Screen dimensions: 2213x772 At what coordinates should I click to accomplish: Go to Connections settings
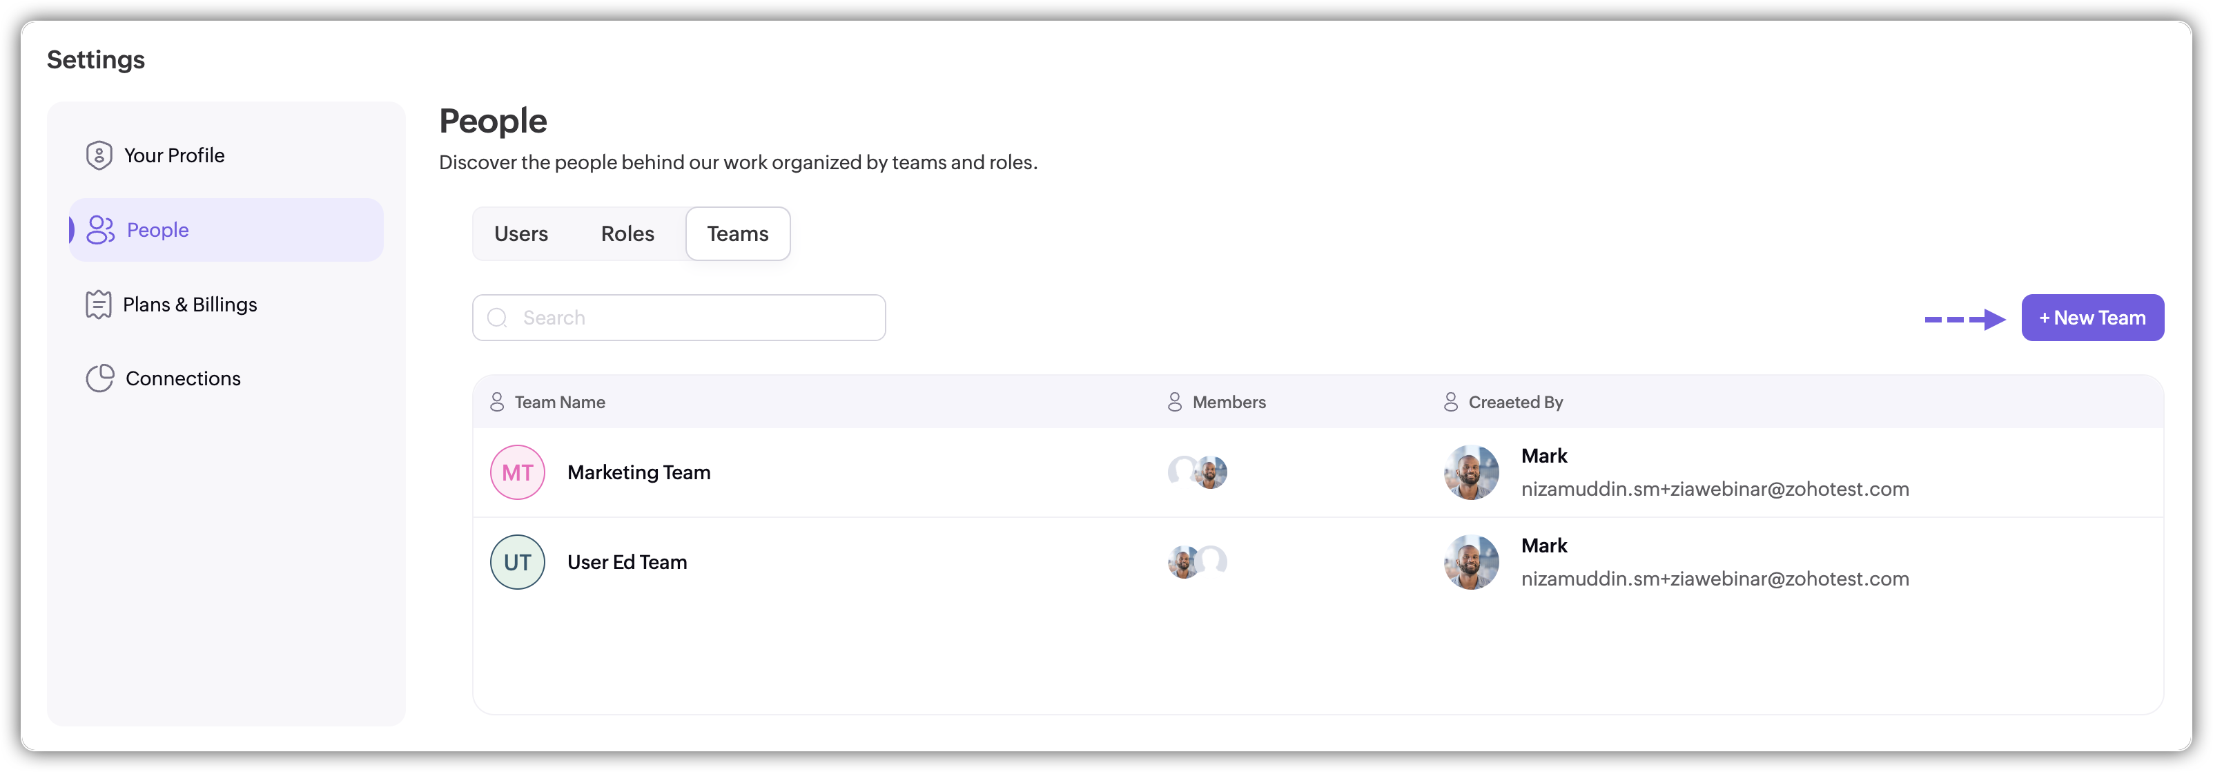coord(183,378)
